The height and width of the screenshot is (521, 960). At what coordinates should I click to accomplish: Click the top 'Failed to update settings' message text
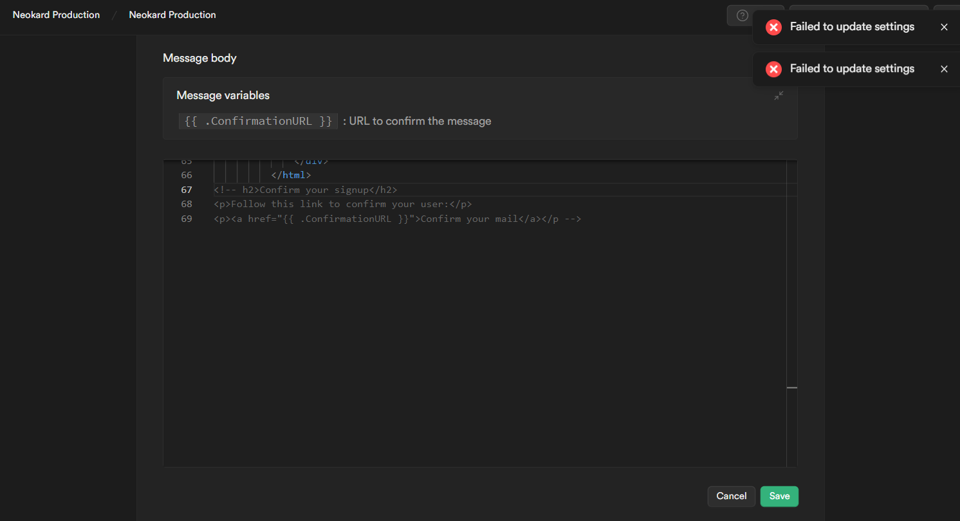click(852, 27)
